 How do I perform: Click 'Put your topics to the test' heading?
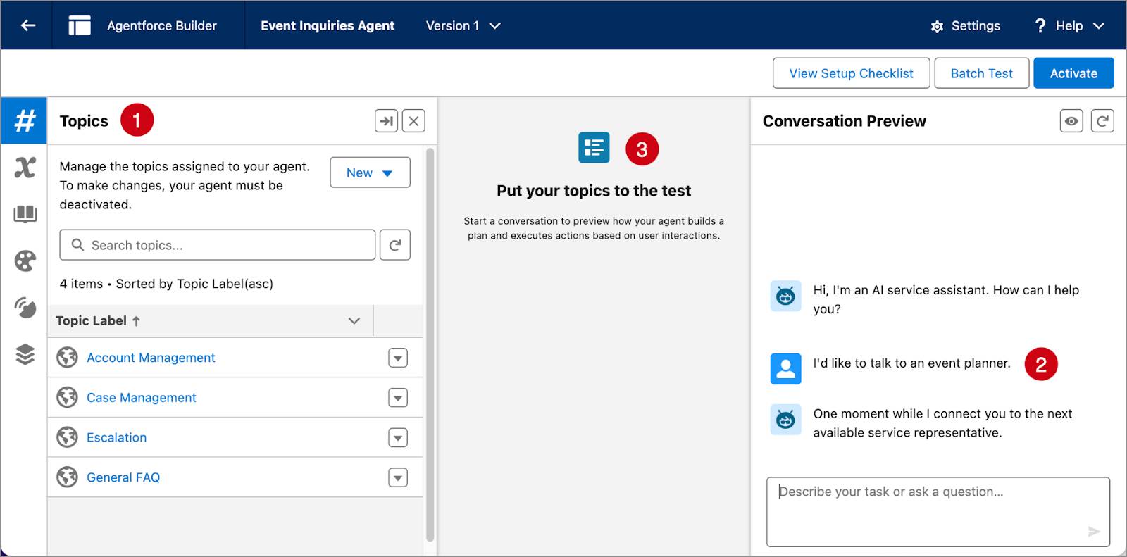[x=594, y=191]
